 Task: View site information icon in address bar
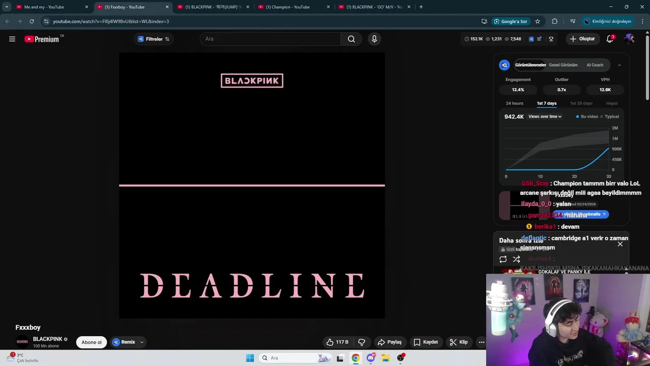click(46, 21)
